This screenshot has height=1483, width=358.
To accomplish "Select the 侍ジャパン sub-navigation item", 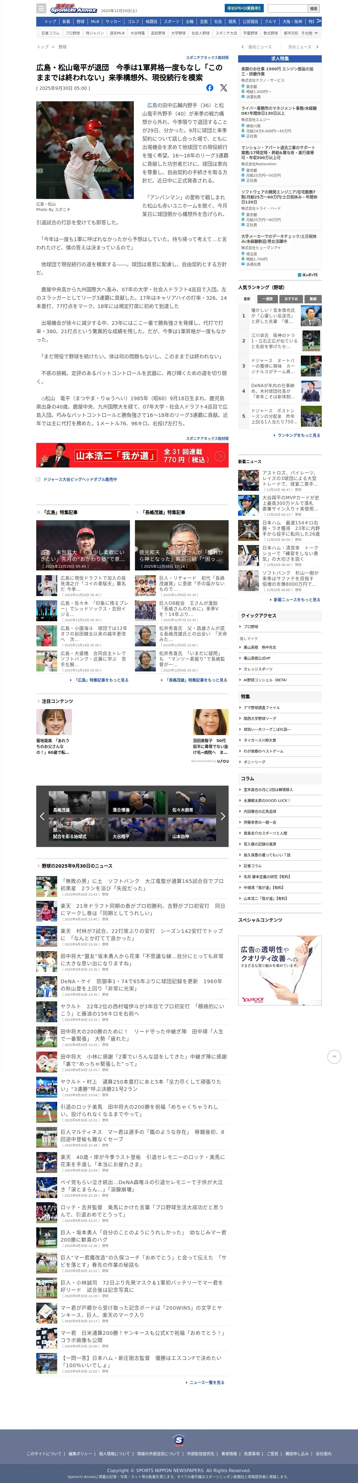I will pyautogui.click(x=95, y=33).
